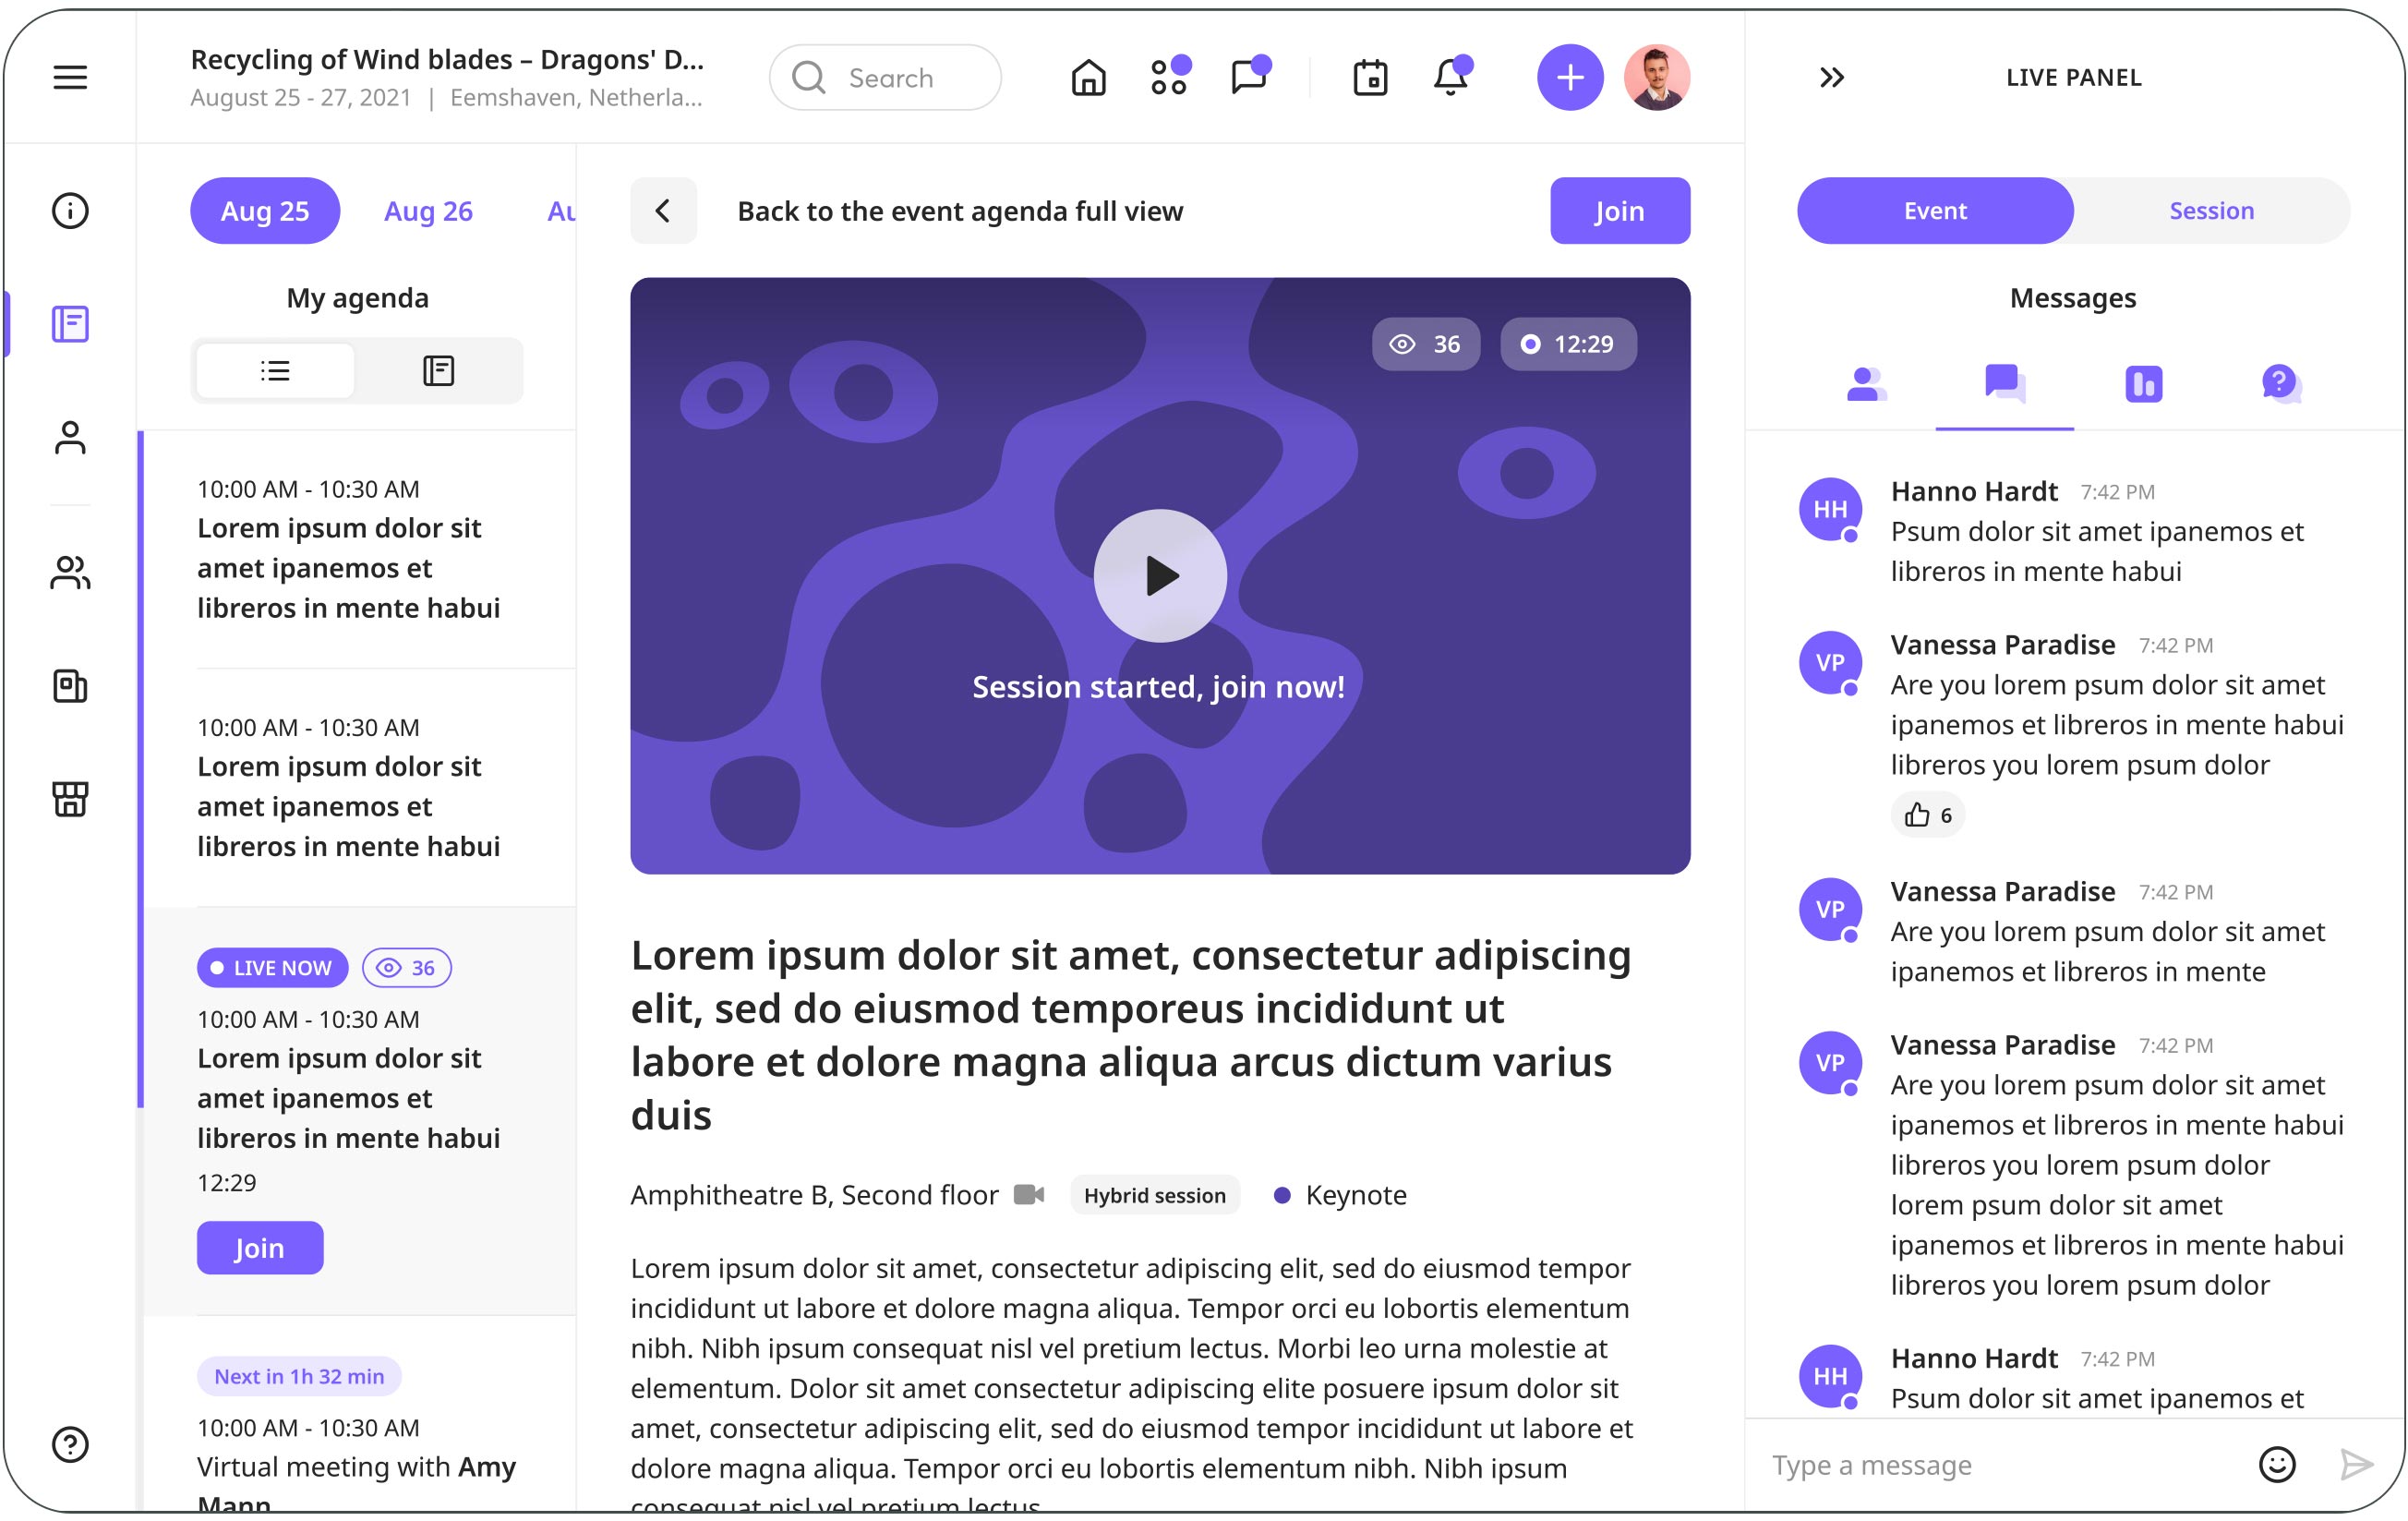Click the emoji picker in the message box
This screenshot has width=2408, height=1521.
(2277, 1465)
